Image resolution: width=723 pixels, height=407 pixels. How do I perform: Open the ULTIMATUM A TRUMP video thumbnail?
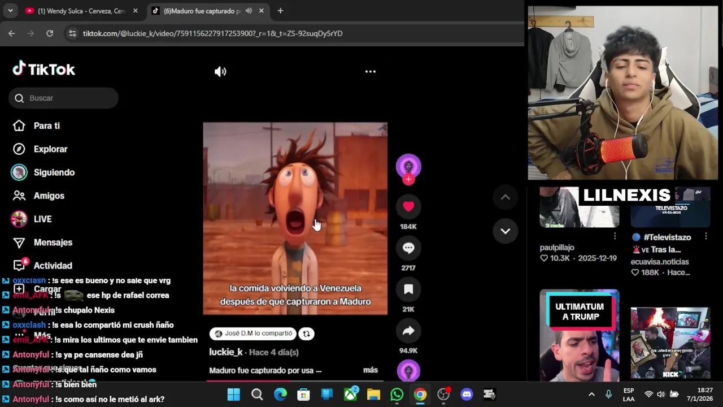[579, 336]
